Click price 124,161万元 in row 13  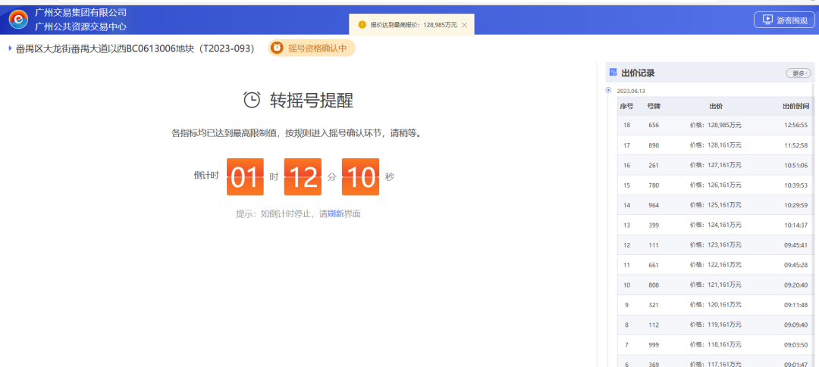[716, 225]
